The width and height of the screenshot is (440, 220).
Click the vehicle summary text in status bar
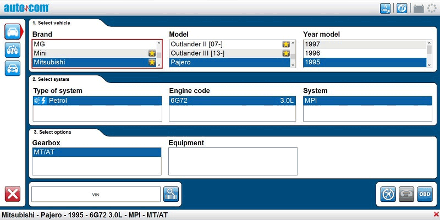85,215
